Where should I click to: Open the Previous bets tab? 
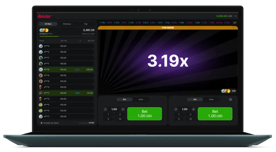tap(67, 24)
